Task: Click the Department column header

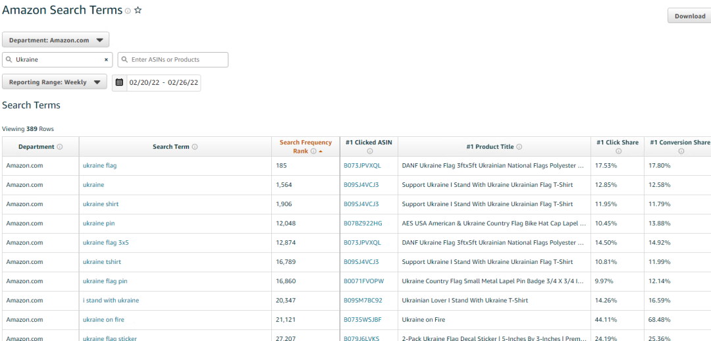Action: point(41,147)
